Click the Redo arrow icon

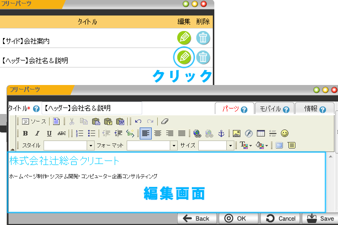pyautogui.click(x=150, y=121)
